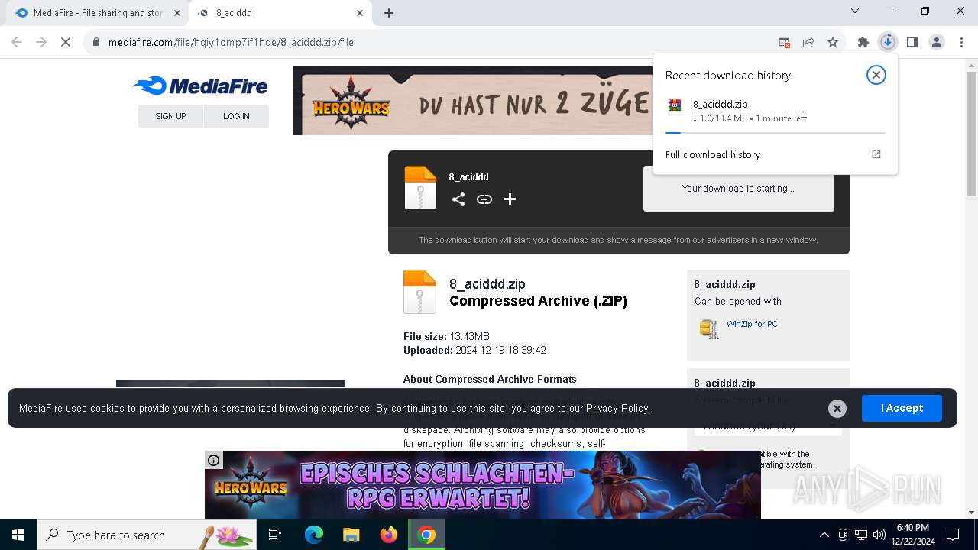
Task: Open the volume tray icon
Action: pos(879,535)
